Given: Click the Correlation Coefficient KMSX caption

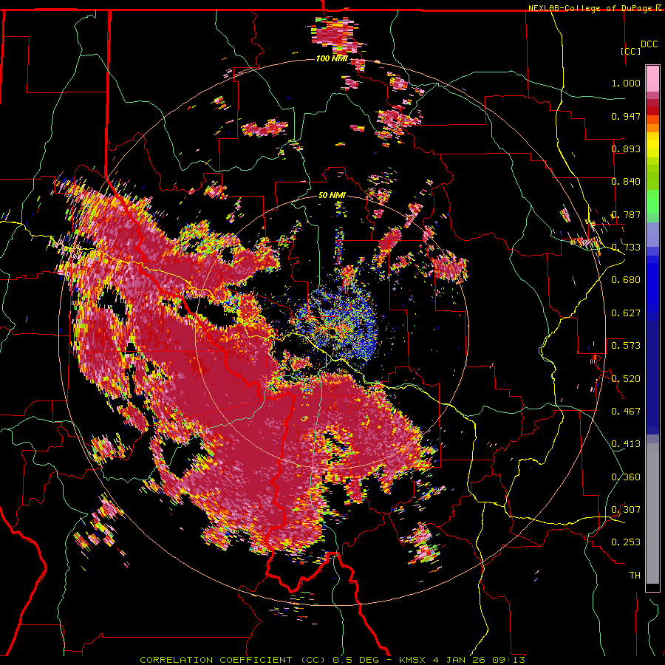Looking at the screenshot, I should [332, 660].
